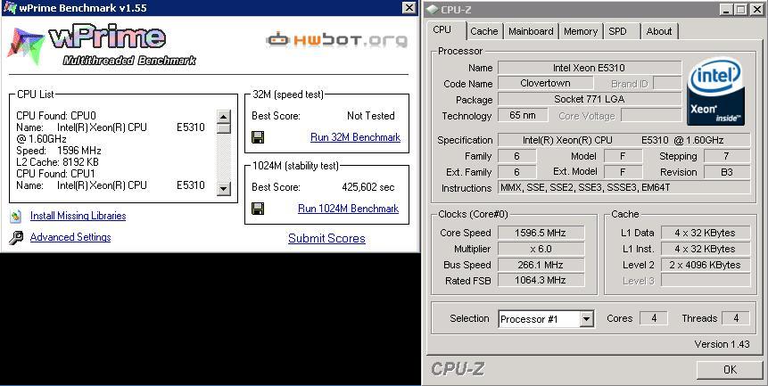Click the wrench icon for Advanced Settings
Screen dimensions: 768x386
coord(16,237)
